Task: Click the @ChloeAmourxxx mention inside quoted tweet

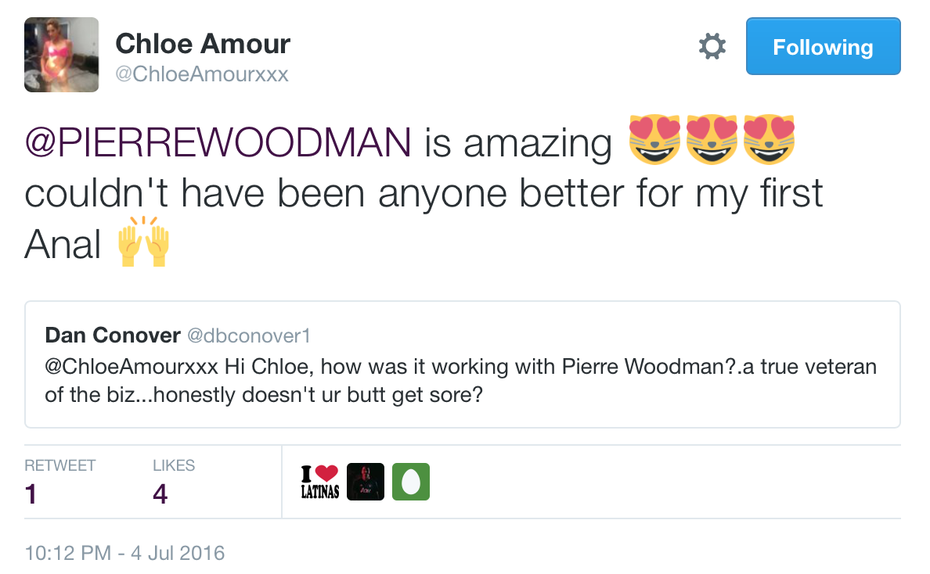Action: 131,366
